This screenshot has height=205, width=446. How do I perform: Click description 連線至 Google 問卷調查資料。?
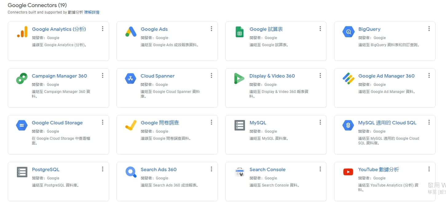point(166,139)
